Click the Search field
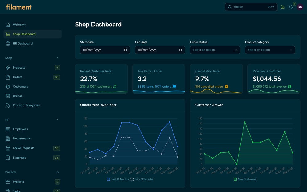The width and height of the screenshot is (307, 192). 251,7
